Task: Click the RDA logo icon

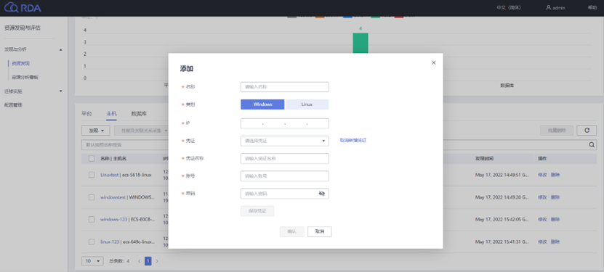Action: coord(11,8)
